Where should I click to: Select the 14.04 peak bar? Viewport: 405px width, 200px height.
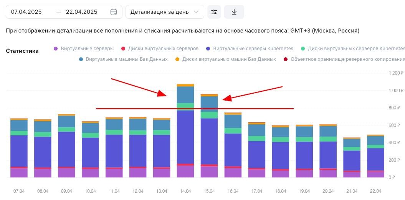[x=185, y=130]
